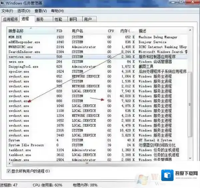The image size is (200, 188).
Task: Sort by 描述 column header
Action: click(162, 31)
